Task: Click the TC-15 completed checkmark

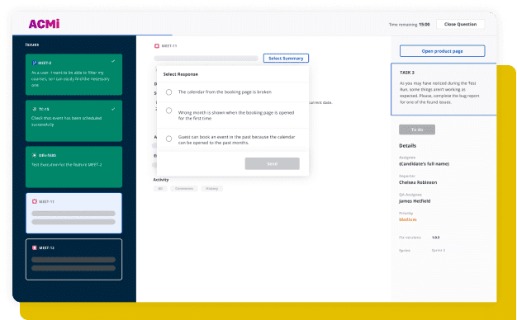Action: click(x=113, y=109)
